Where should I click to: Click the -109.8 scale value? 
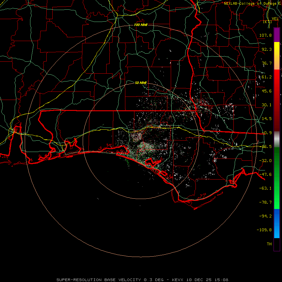[x=264, y=230]
